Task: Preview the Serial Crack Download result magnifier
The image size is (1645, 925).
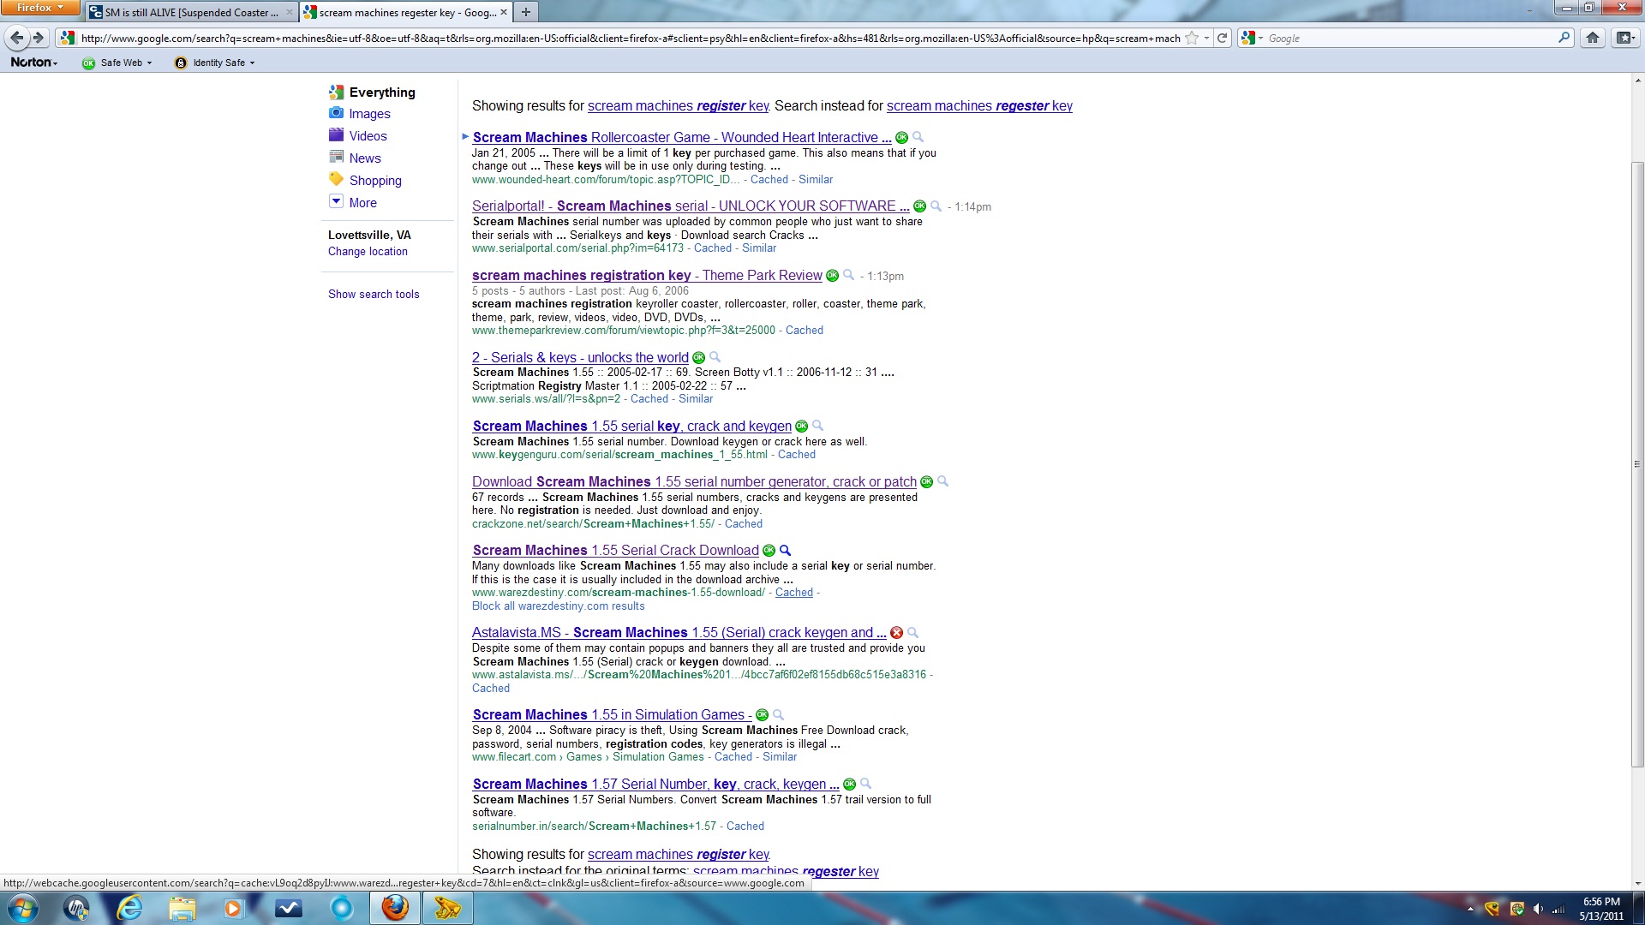Action: [785, 551]
